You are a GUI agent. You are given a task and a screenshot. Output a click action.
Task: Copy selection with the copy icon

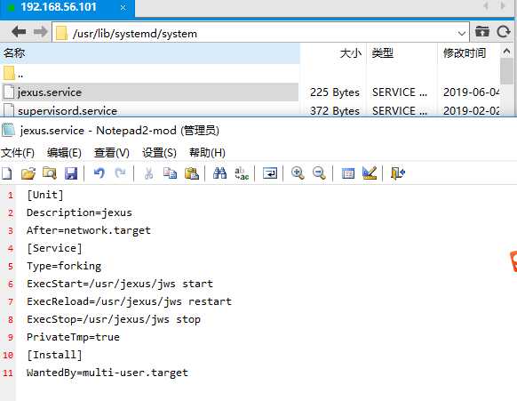point(171,173)
